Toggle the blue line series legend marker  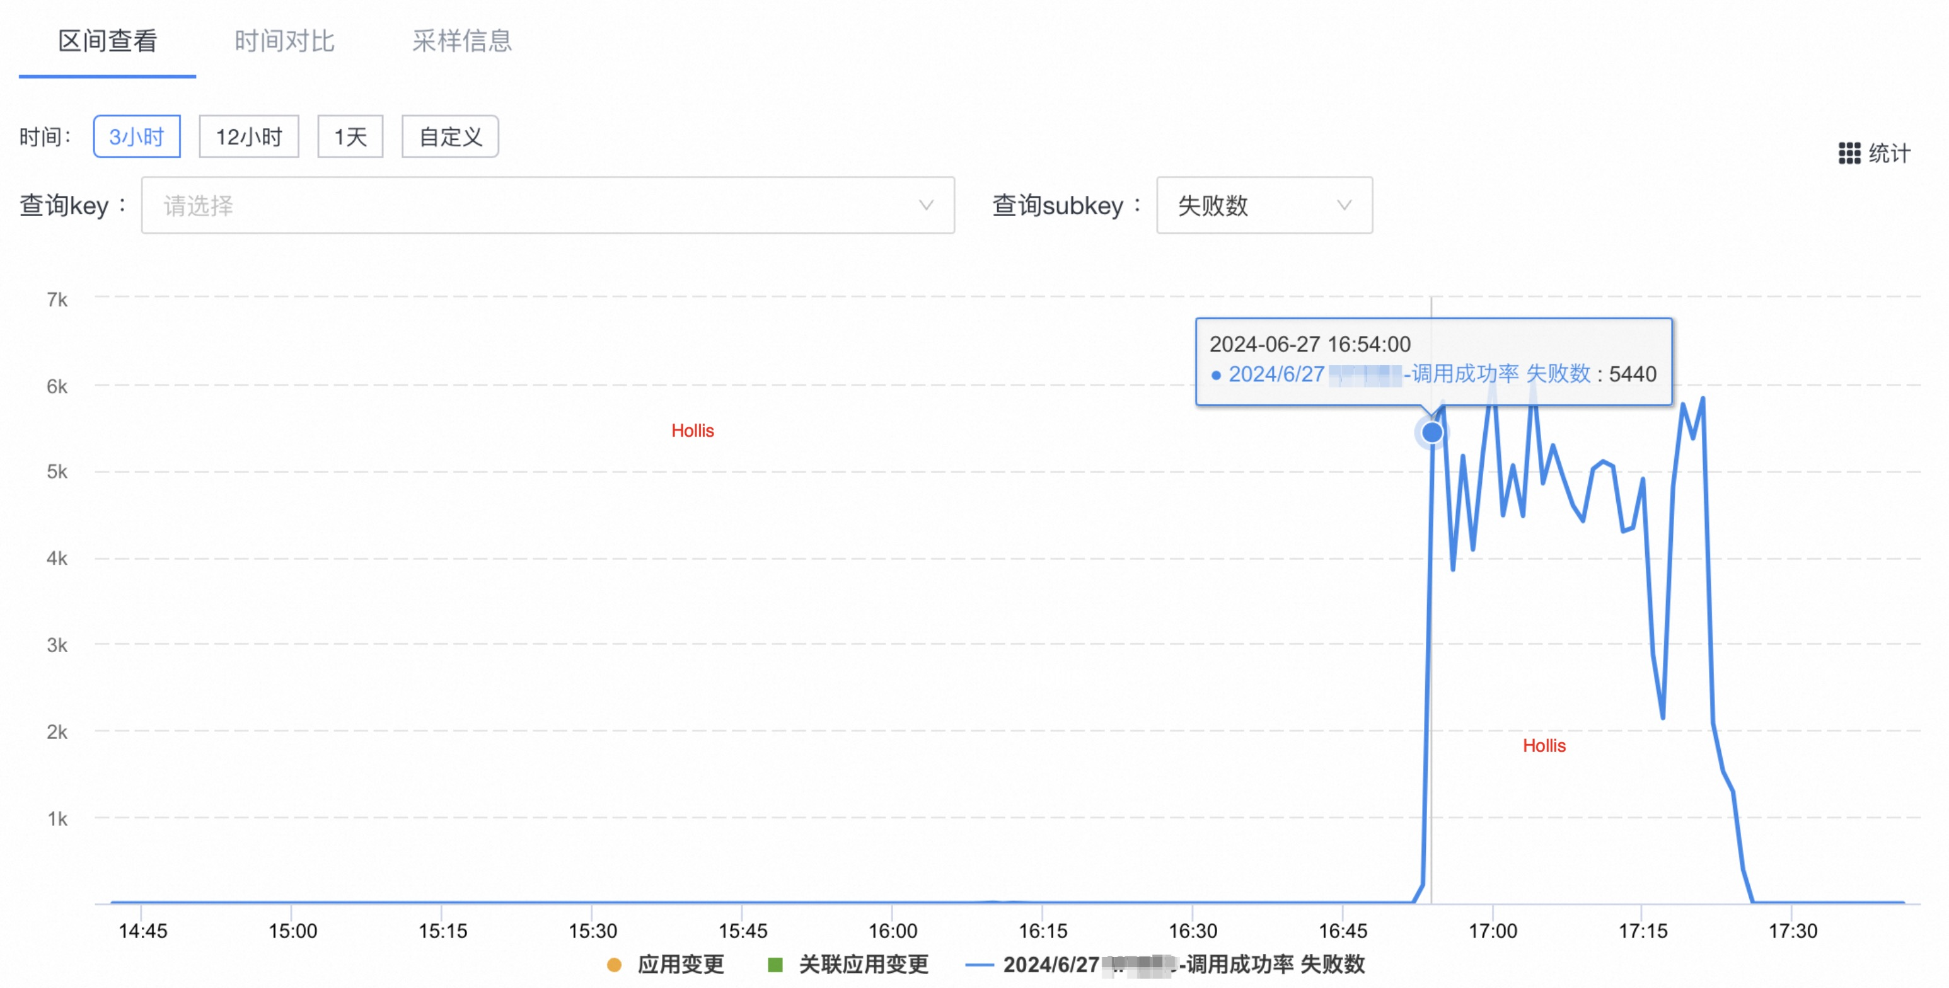point(979,965)
